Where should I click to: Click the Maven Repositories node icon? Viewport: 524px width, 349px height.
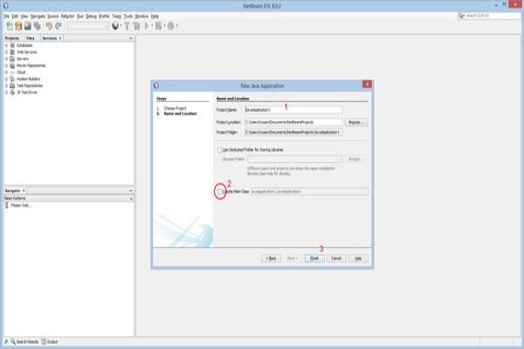(x=12, y=65)
